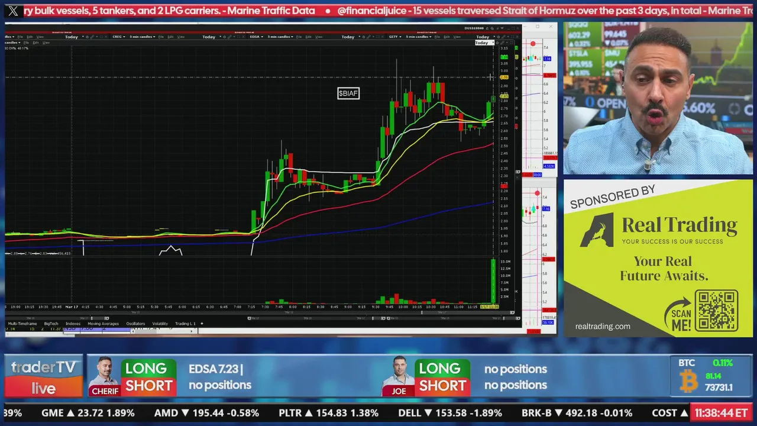757x426 pixels.
Task: Click the DELL 153.58 ticker item
Action: [450, 413]
